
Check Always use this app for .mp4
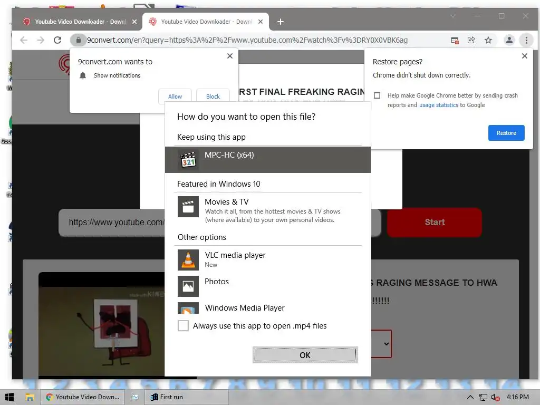tap(183, 325)
